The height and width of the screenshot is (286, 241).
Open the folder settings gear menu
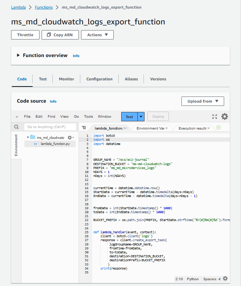pos(70,137)
